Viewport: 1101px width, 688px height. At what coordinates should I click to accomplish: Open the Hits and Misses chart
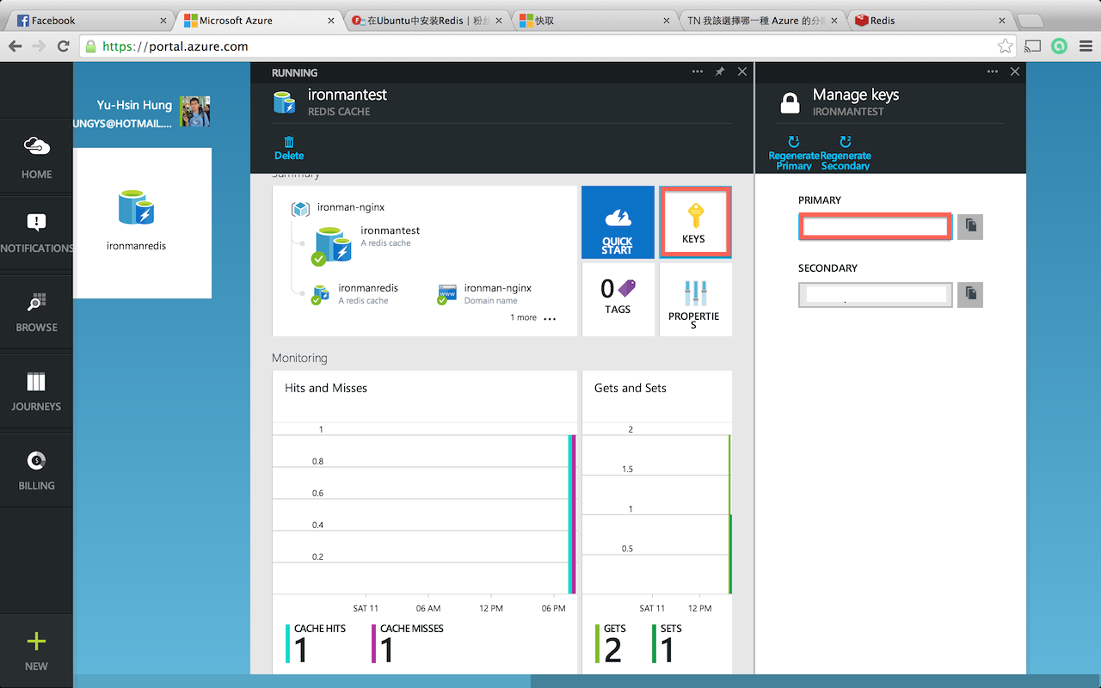(425, 522)
